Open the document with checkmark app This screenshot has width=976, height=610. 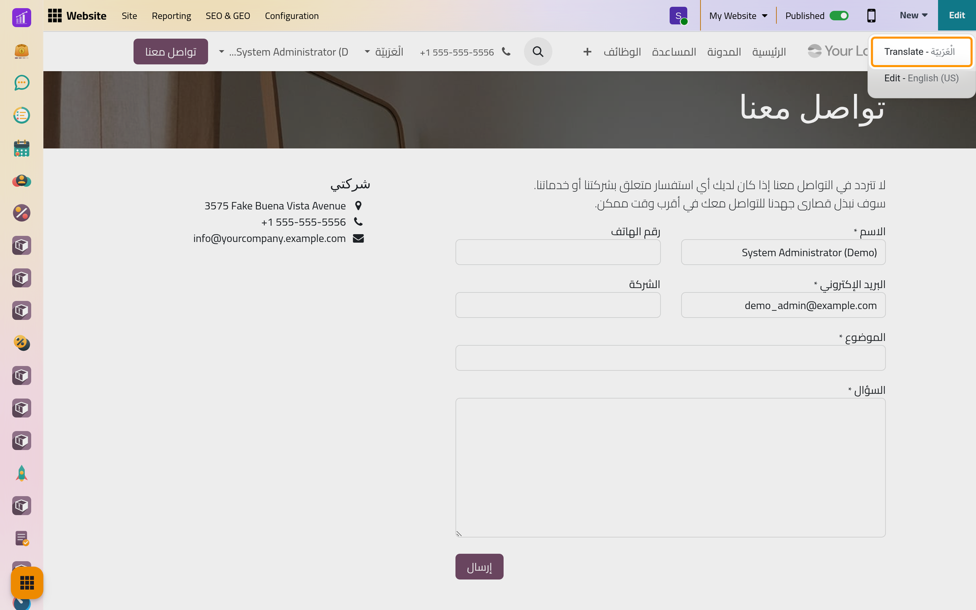(21, 538)
